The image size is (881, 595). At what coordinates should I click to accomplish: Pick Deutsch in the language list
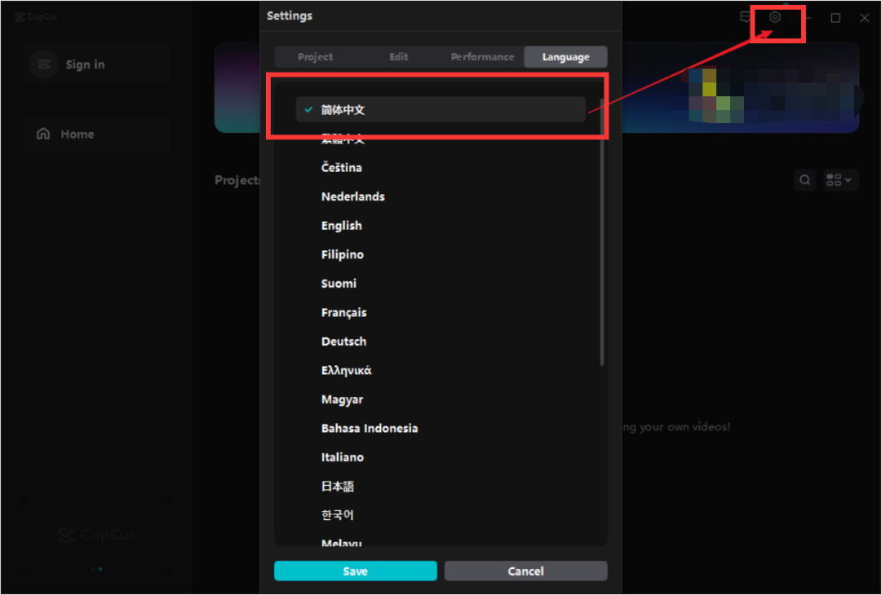[x=343, y=342]
